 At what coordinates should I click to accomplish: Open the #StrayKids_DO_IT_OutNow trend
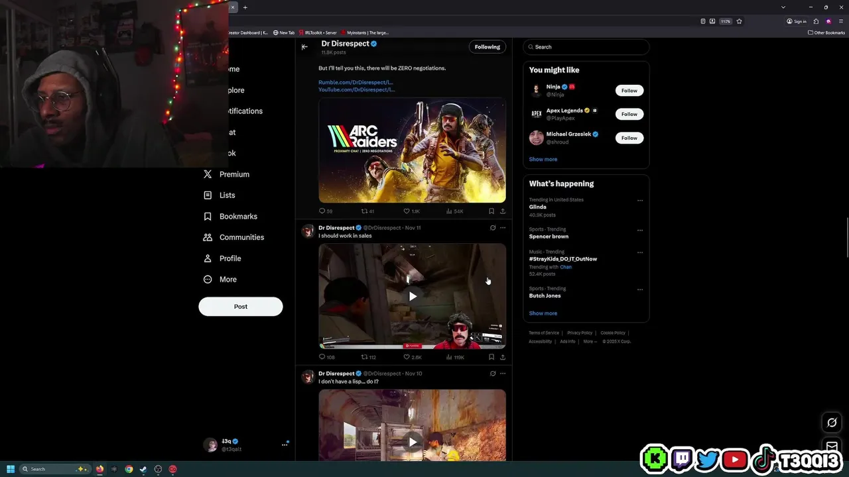[562, 259]
